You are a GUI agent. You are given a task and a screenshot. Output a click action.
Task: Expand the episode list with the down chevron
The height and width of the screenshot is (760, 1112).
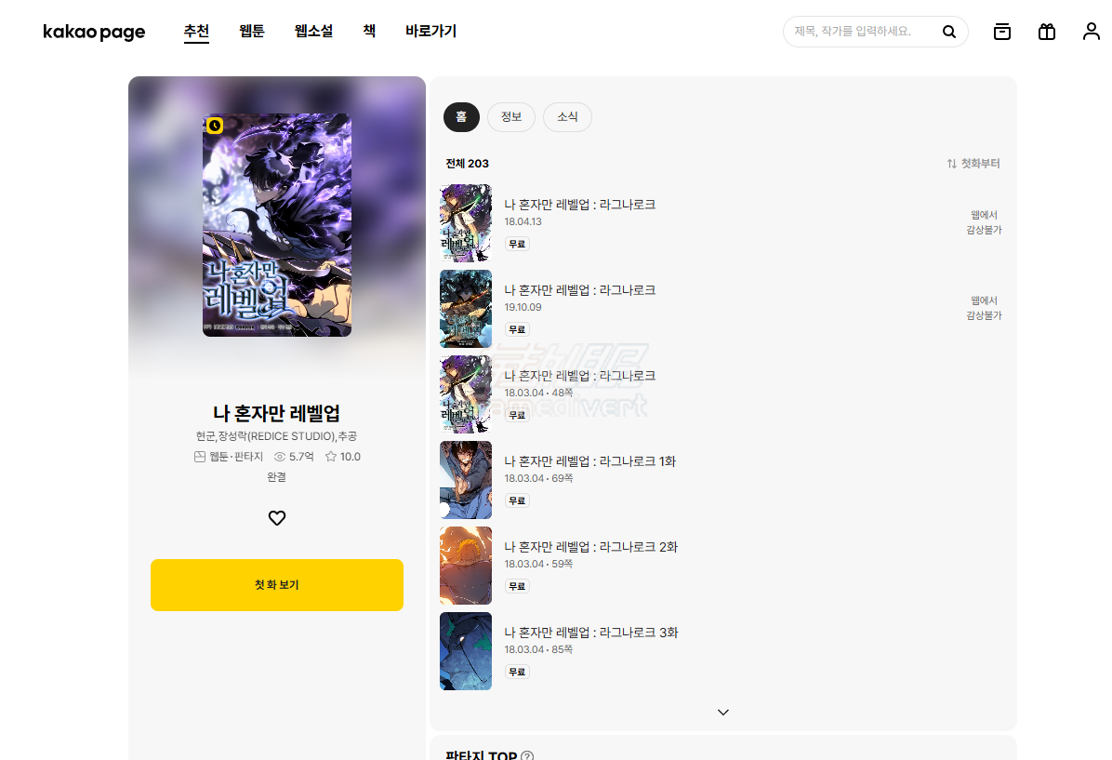(x=722, y=711)
